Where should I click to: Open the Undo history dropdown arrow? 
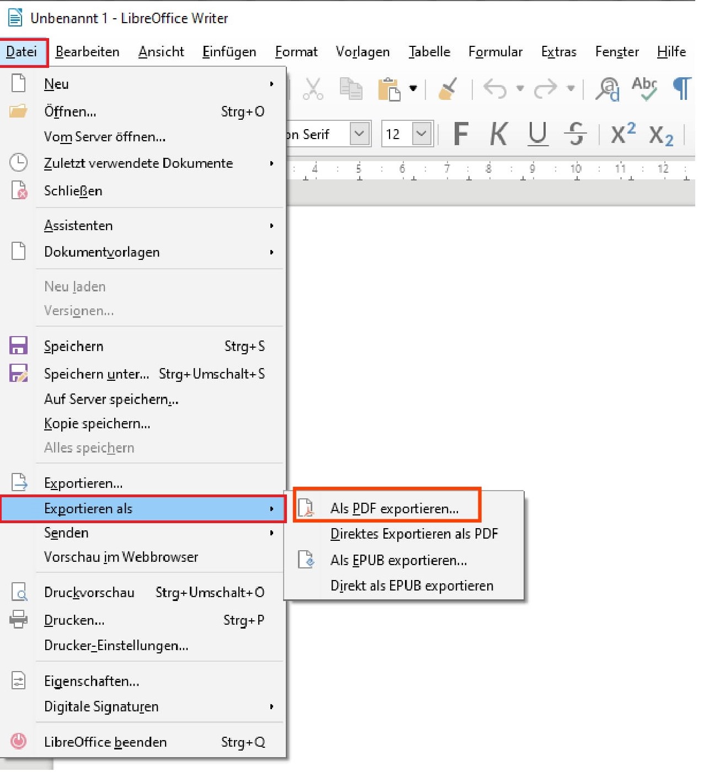519,88
